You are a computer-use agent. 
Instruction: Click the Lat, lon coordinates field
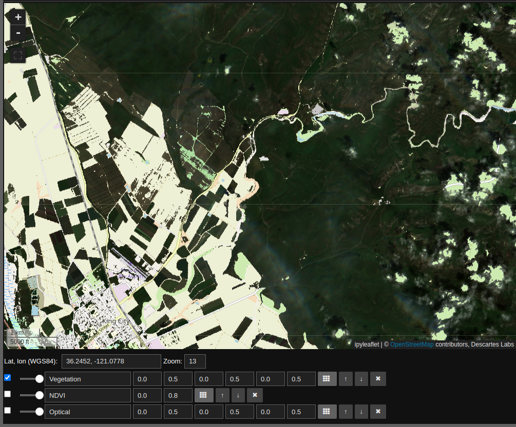point(111,361)
